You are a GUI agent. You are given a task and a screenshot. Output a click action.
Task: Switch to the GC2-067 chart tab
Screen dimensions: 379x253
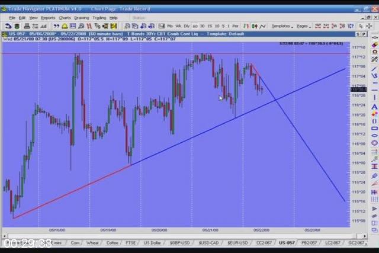click(356, 243)
